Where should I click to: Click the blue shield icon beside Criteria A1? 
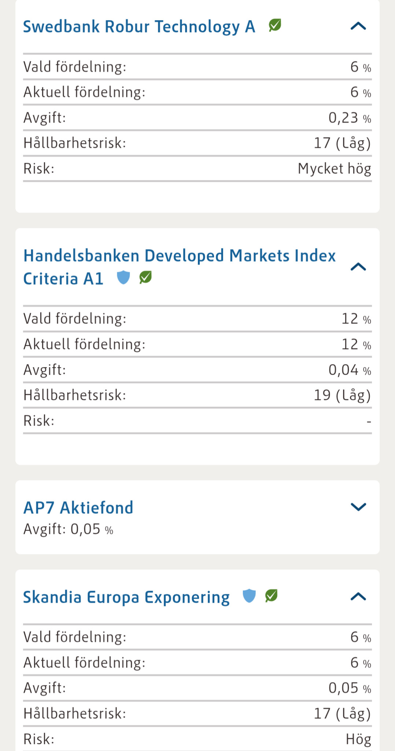click(x=123, y=278)
